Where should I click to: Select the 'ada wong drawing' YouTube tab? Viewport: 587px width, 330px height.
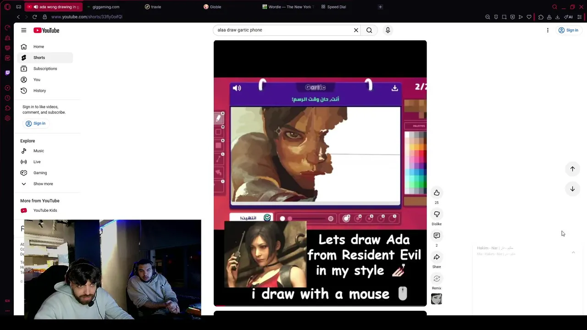pos(54,7)
